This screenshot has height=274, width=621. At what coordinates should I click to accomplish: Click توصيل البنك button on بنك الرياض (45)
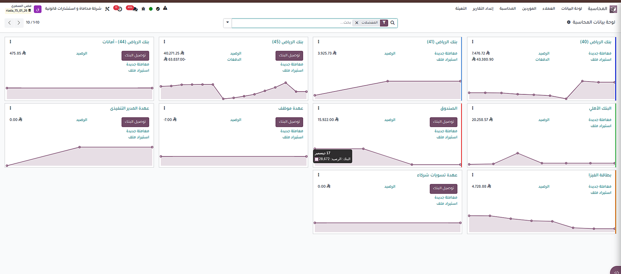tap(289, 55)
